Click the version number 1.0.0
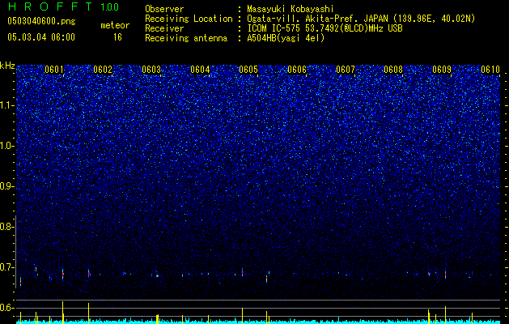Image resolution: width=509 pixels, height=324 pixels. coord(110,7)
